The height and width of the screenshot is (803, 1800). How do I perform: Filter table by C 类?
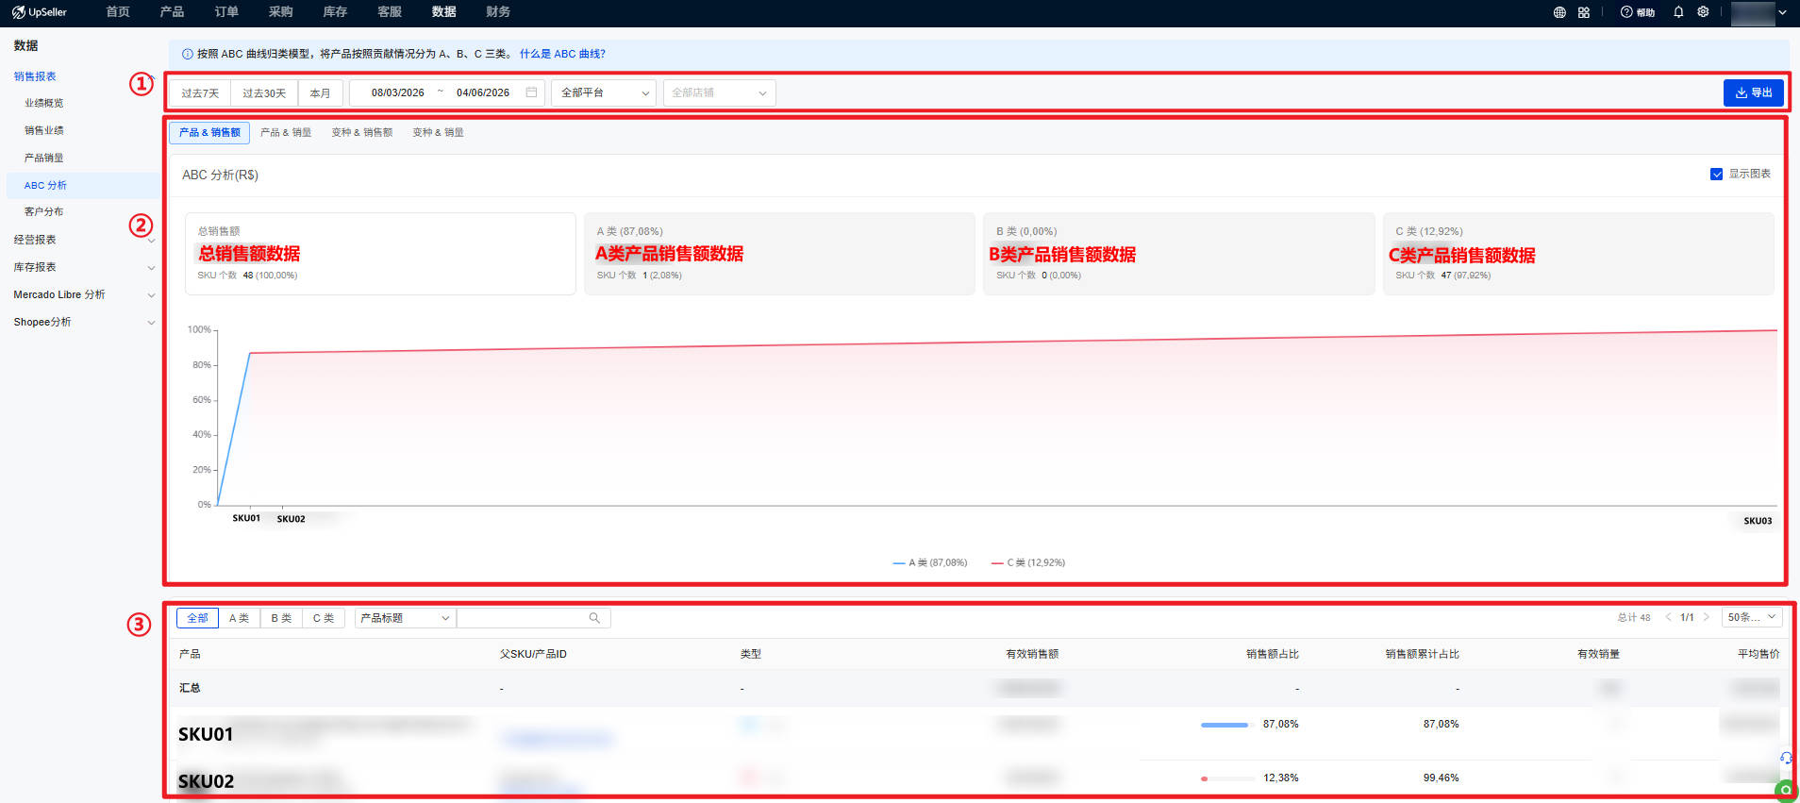pos(324,618)
